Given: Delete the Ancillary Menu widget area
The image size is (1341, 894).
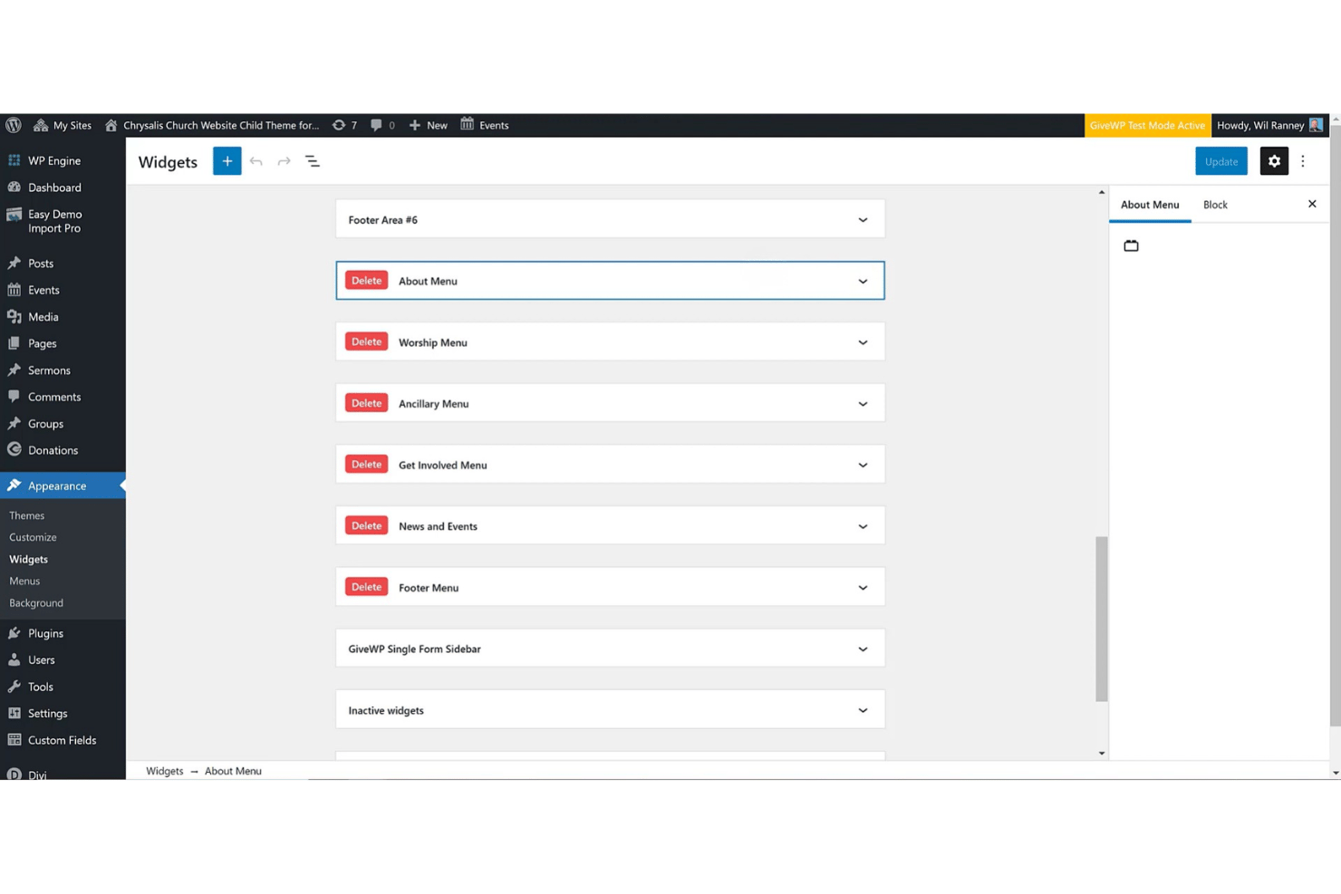Looking at the screenshot, I should 366,403.
